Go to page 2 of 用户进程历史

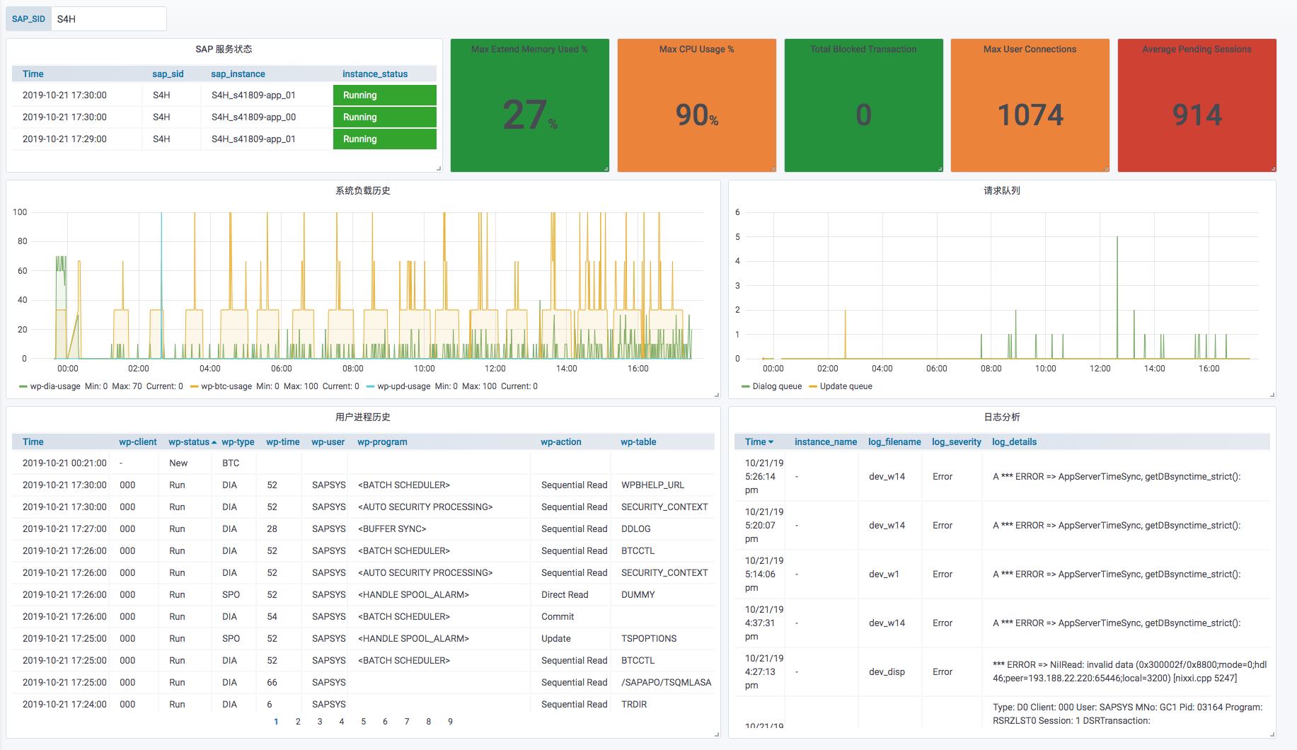tap(298, 722)
